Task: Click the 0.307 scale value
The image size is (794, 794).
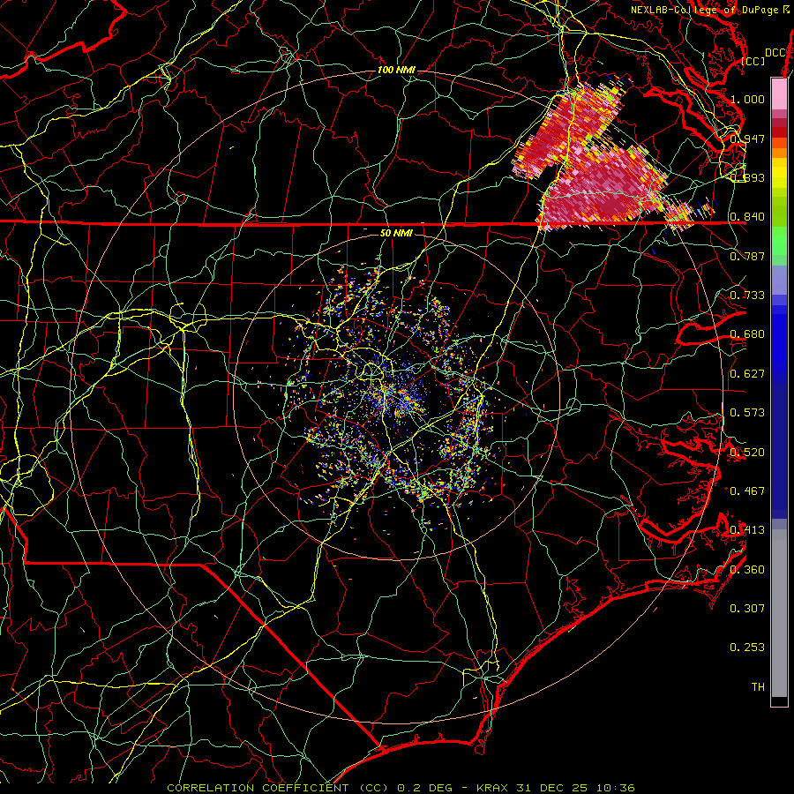Action: [x=747, y=609]
